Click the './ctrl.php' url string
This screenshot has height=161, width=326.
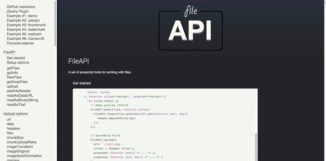coord(112,144)
